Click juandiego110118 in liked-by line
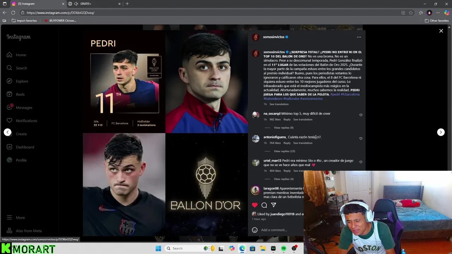Screen dimensions: 452x254 [282, 214]
